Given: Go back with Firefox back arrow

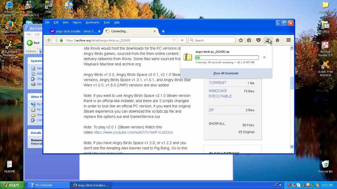Looking at the screenshot, I should (x=49, y=40).
